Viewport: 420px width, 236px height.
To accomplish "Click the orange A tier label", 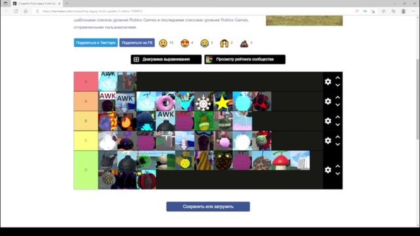I will click(86, 101).
